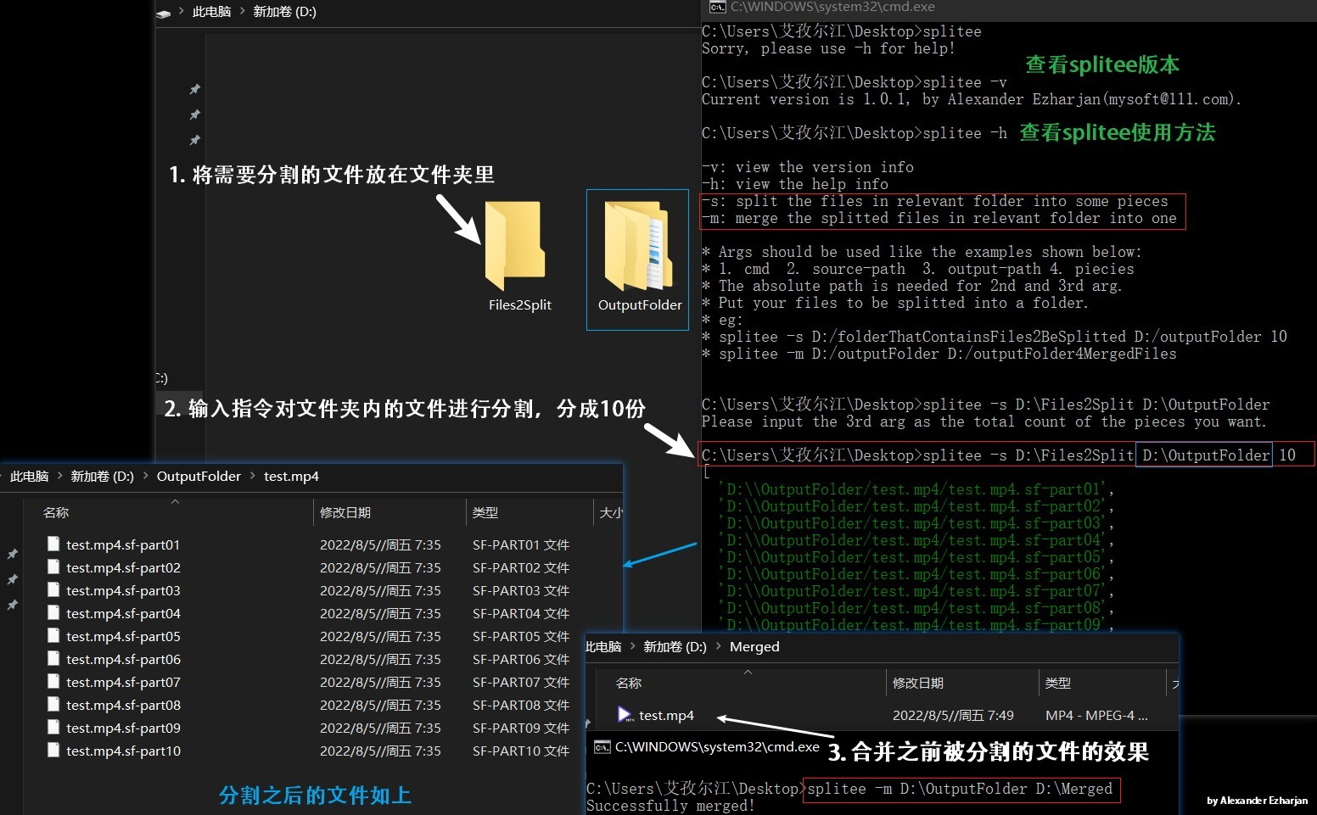
Task: Select test.mp4.sf-part01 file icon
Action: [53, 544]
